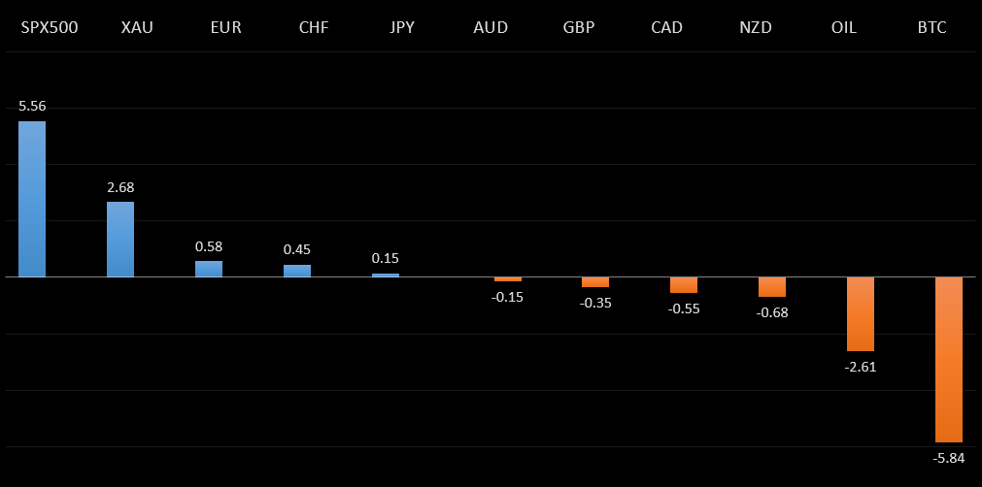Select the -5.84 value label
Screen dimensions: 982x487
click(949, 458)
